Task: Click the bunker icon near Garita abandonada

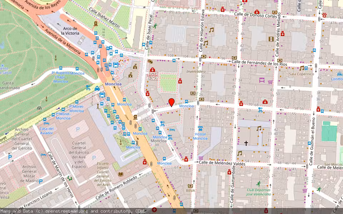Action: point(39,108)
